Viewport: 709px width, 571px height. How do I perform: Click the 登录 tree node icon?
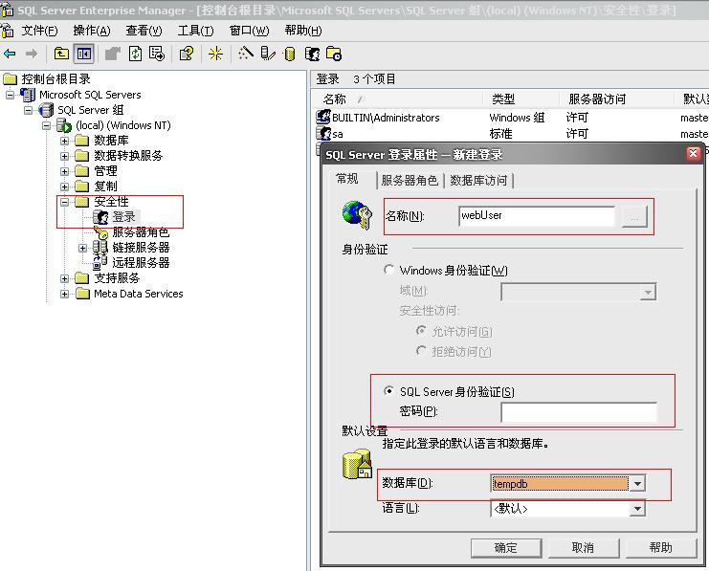(100, 217)
